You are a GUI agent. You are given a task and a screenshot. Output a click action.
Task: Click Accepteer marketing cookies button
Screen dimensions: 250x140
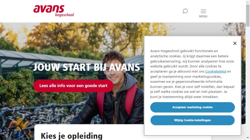point(192,107)
